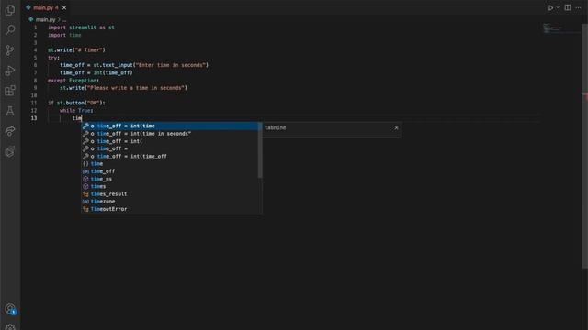Click the 'try:' statement line
This screenshot has width=588, height=330.
[53, 58]
